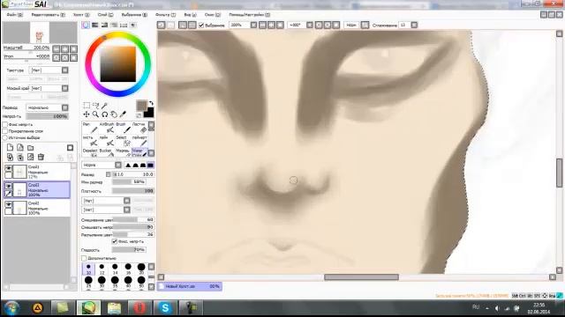Toggle the Выбранное checkbox in the toolbar
The width and height of the screenshot is (565, 317).
coord(201,25)
